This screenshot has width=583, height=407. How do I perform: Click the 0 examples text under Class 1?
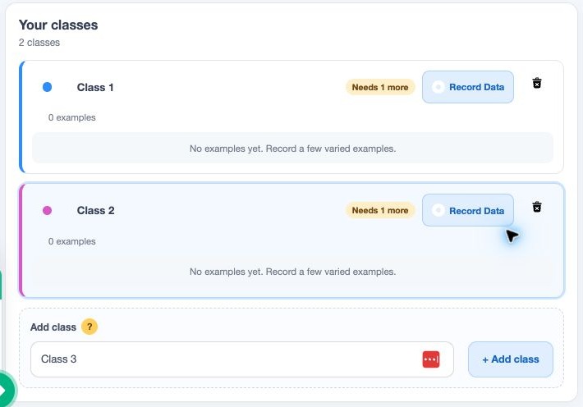click(x=71, y=117)
